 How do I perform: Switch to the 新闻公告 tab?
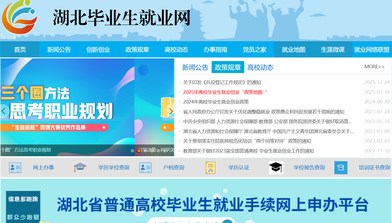[195, 67]
